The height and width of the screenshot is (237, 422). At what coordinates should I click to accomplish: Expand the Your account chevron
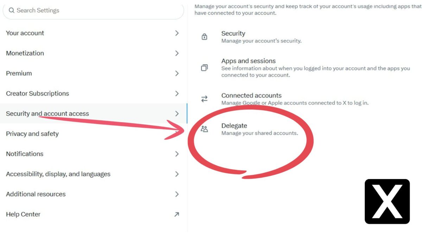pos(177,33)
